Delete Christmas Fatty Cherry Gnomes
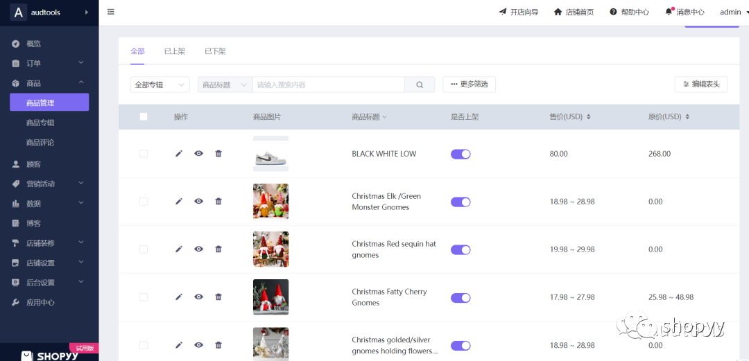This screenshot has height=361, width=749. click(218, 297)
